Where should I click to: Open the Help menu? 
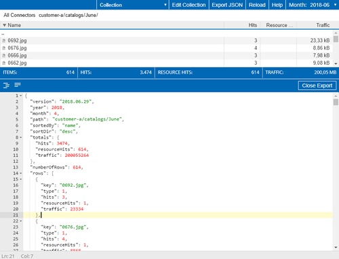pyautogui.click(x=277, y=5)
